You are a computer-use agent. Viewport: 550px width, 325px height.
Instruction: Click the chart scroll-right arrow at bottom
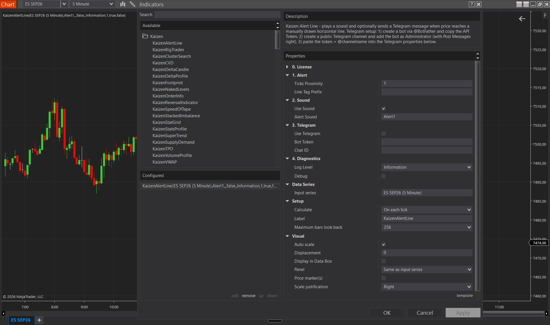click(x=547, y=314)
